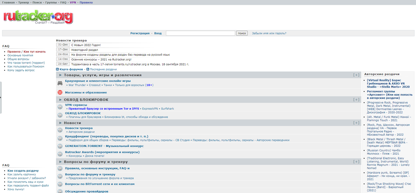Image resolution: width=416 pixels, height=193 pixels.
Task: Focus the search text field
Action: point(200,33)
